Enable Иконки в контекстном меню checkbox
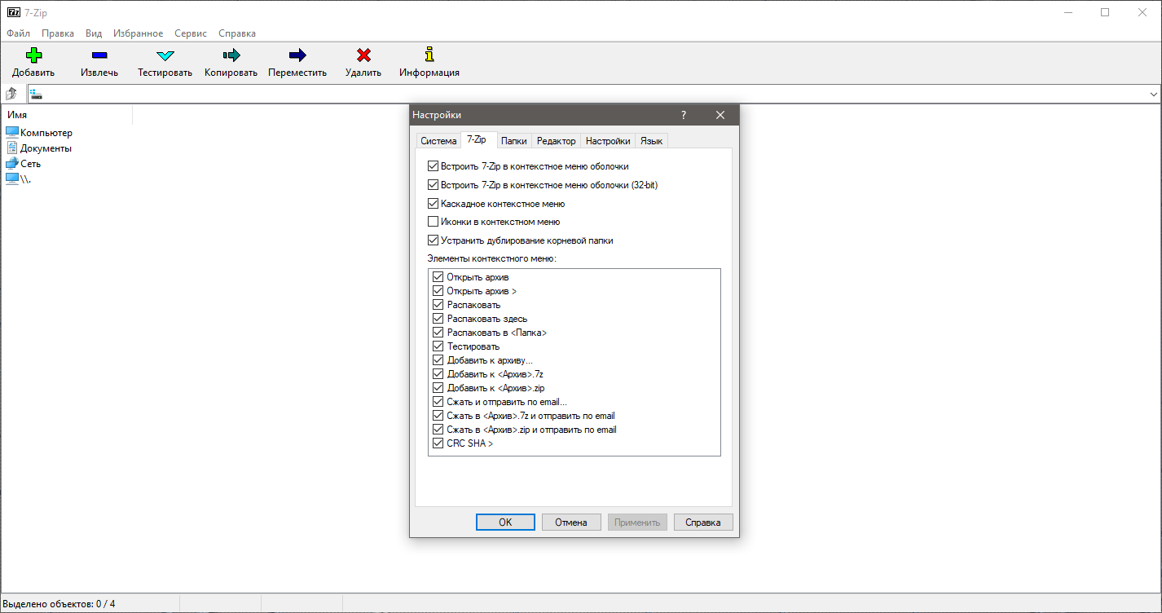This screenshot has width=1162, height=613. 434,222
